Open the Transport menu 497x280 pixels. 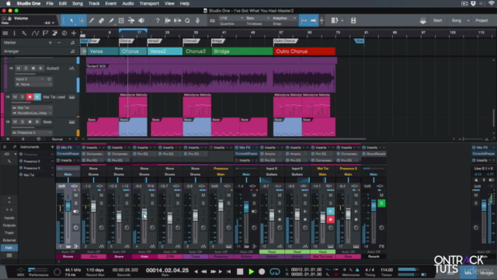(149, 3)
